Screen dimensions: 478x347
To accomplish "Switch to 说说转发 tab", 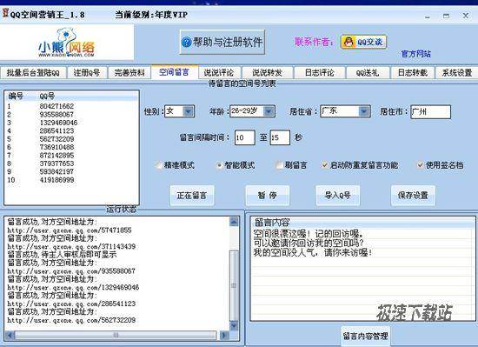I will point(267,72).
